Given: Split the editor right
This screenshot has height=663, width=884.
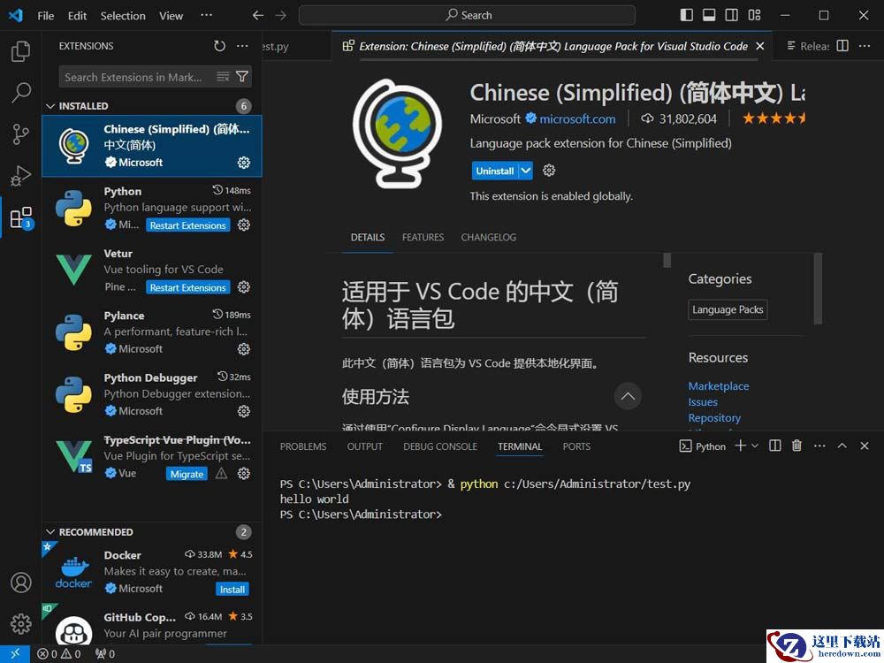Looking at the screenshot, I should (842, 46).
